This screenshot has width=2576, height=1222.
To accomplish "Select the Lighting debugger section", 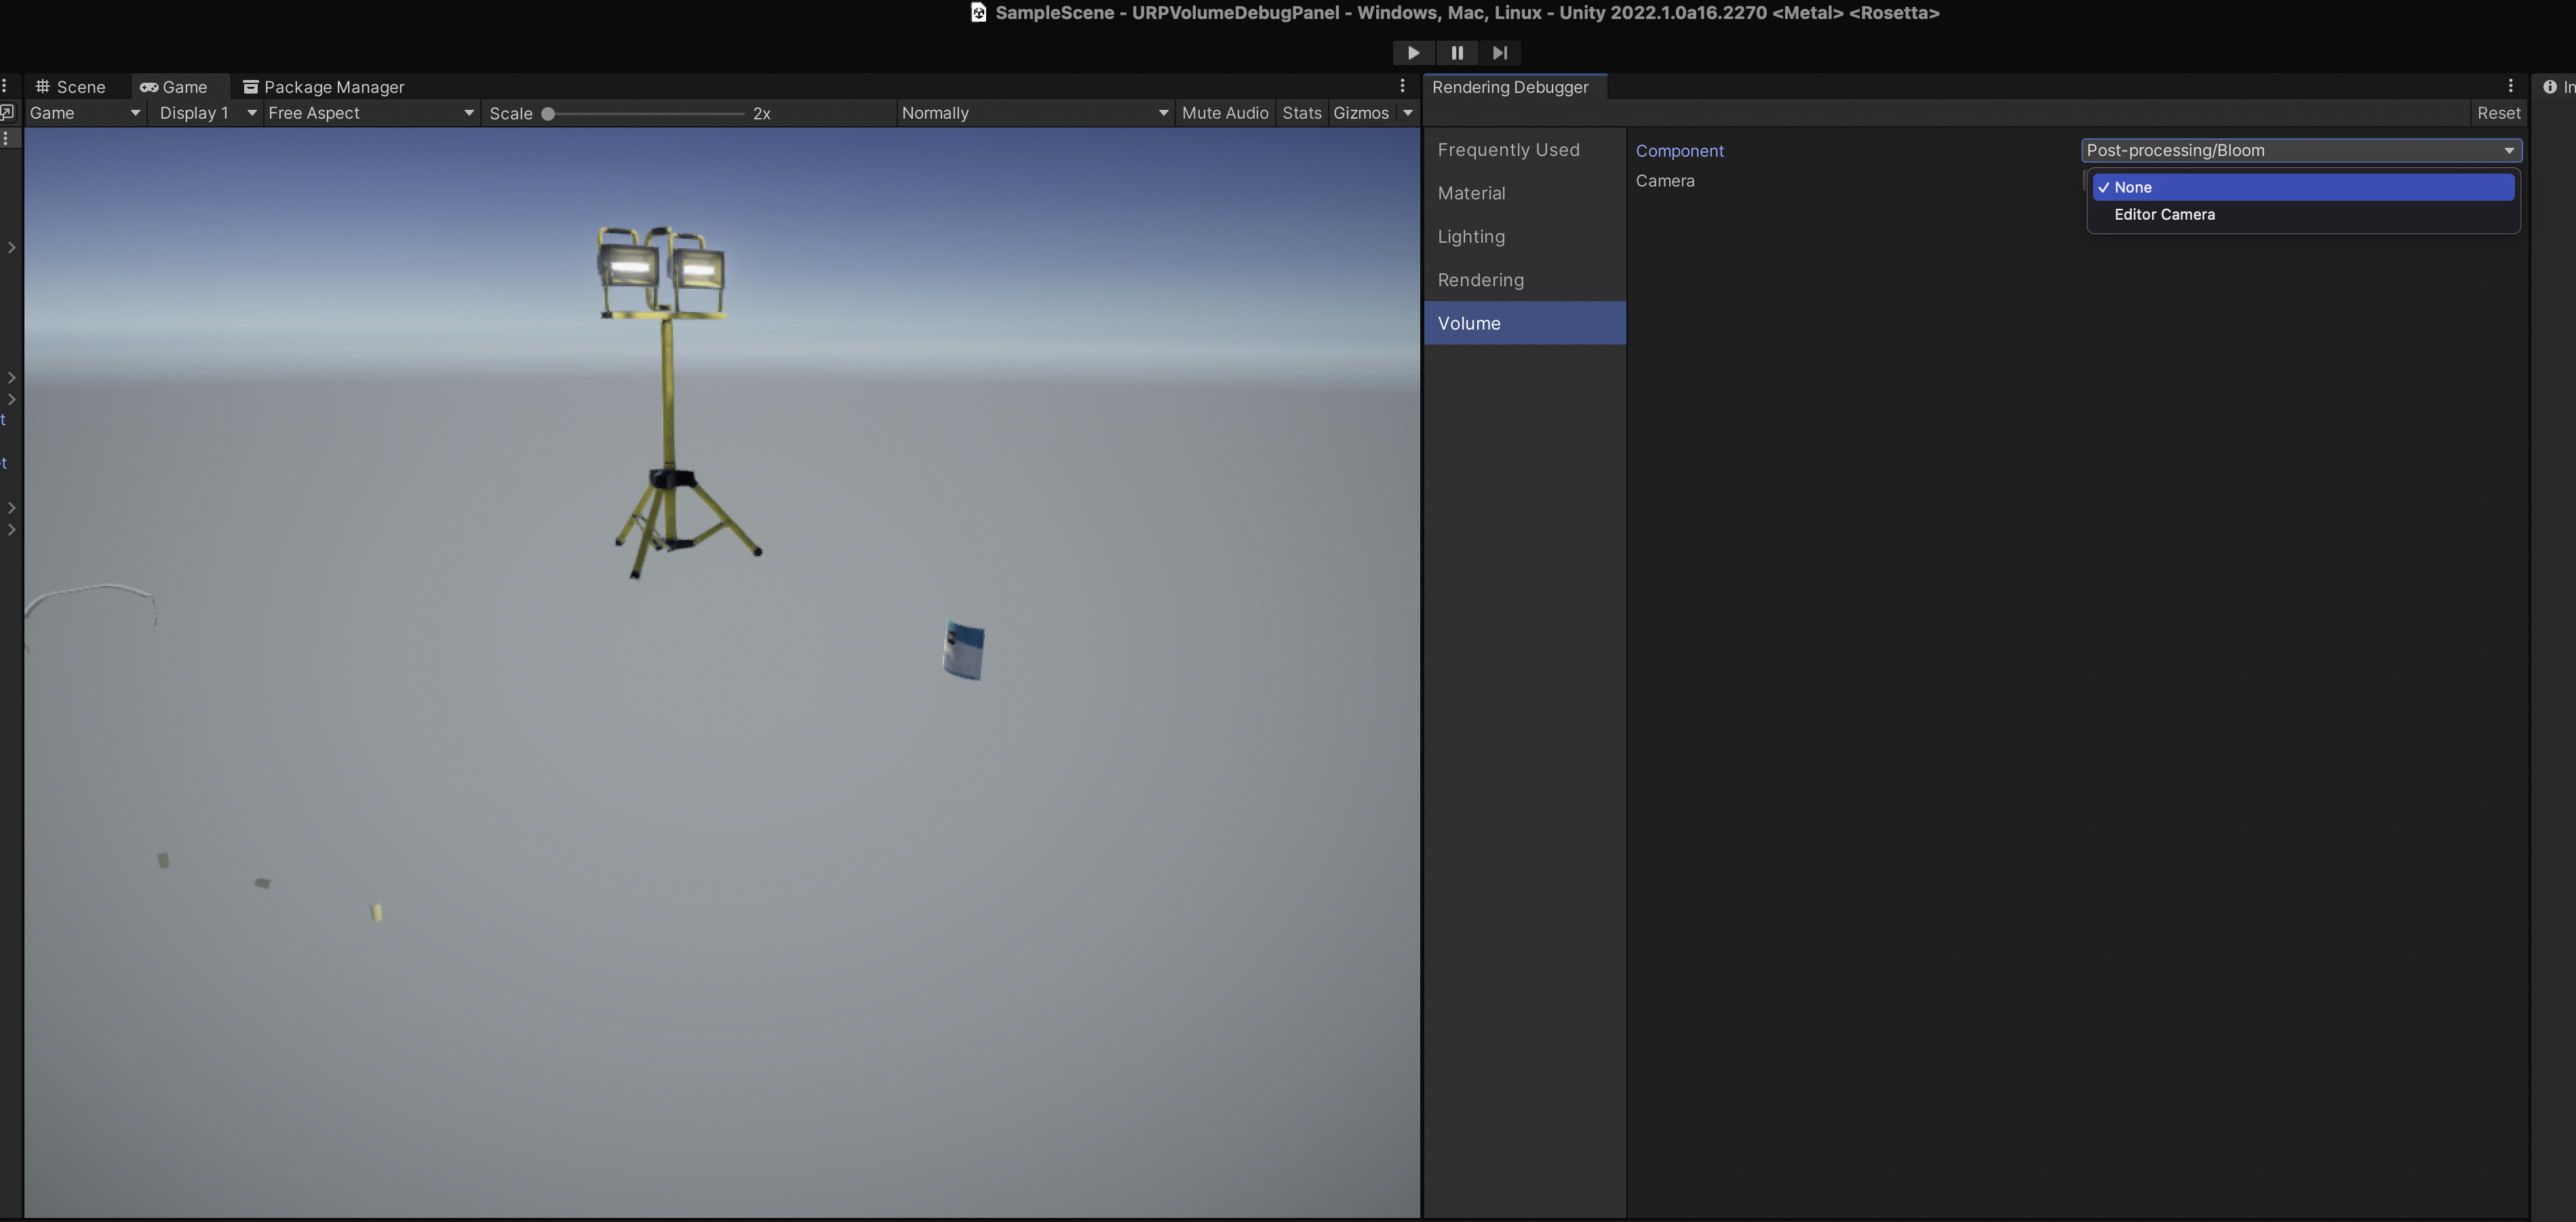I will click(x=1471, y=237).
